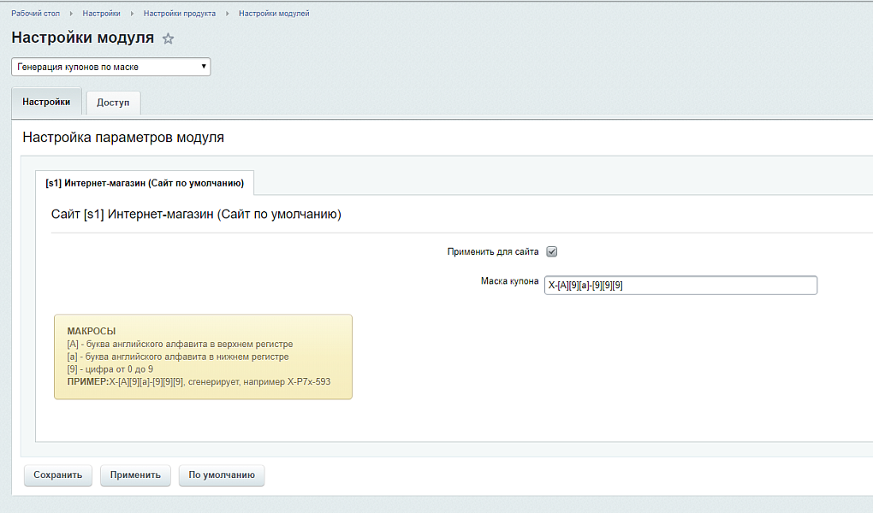The height and width of the screenshot is (513, 873).
Task: Add page to favorites with star icon
Action: click(169, 38)
